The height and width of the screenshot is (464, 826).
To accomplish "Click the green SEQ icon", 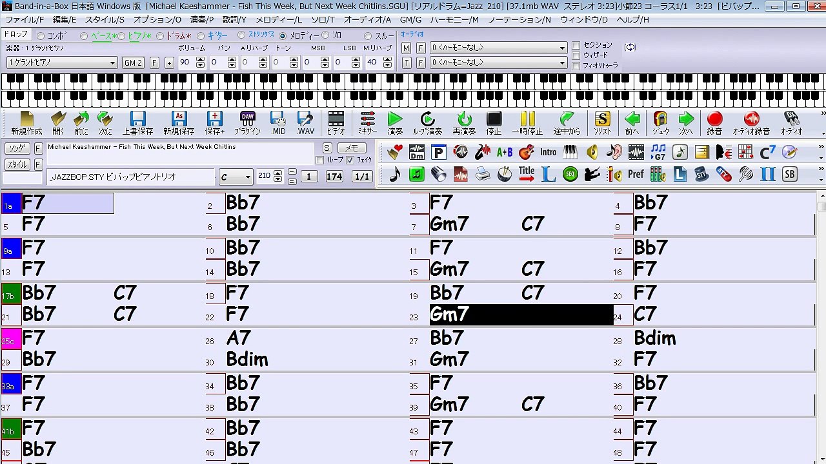I will coord(570,174).
